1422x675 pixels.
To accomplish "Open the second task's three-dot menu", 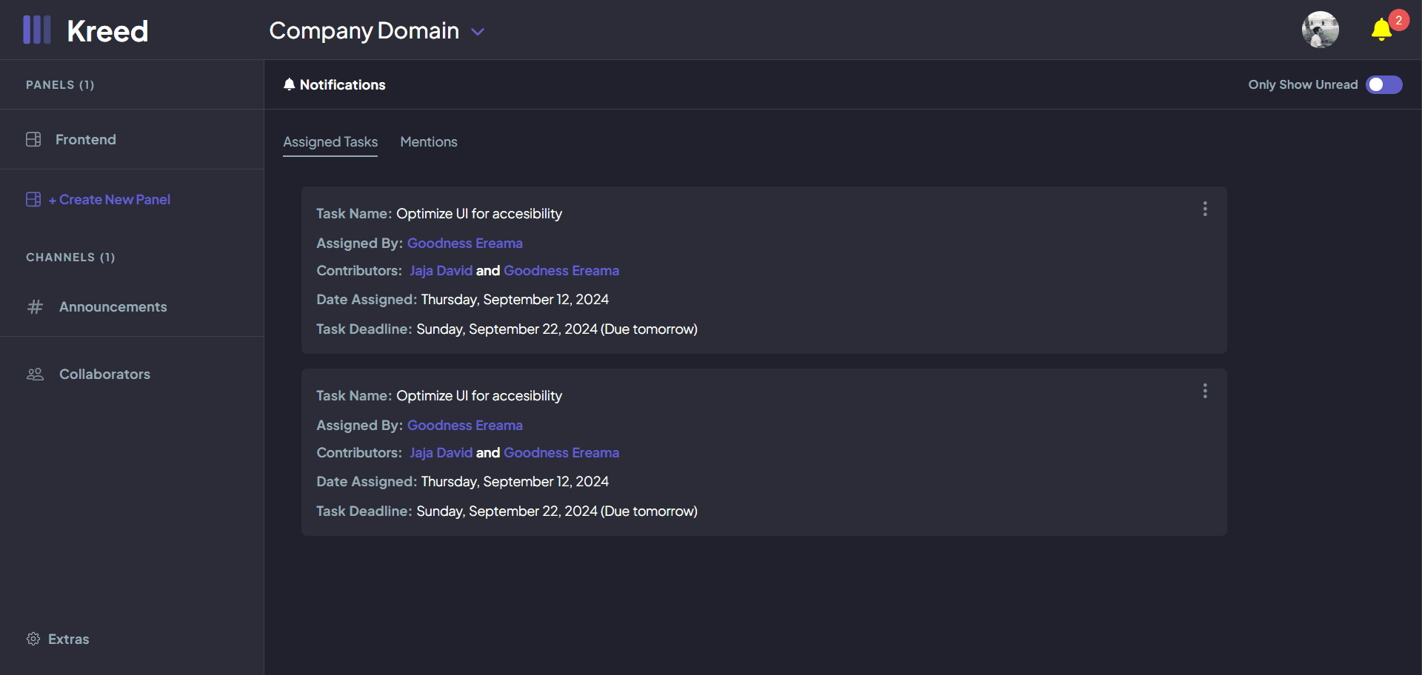I will 1205,391.
